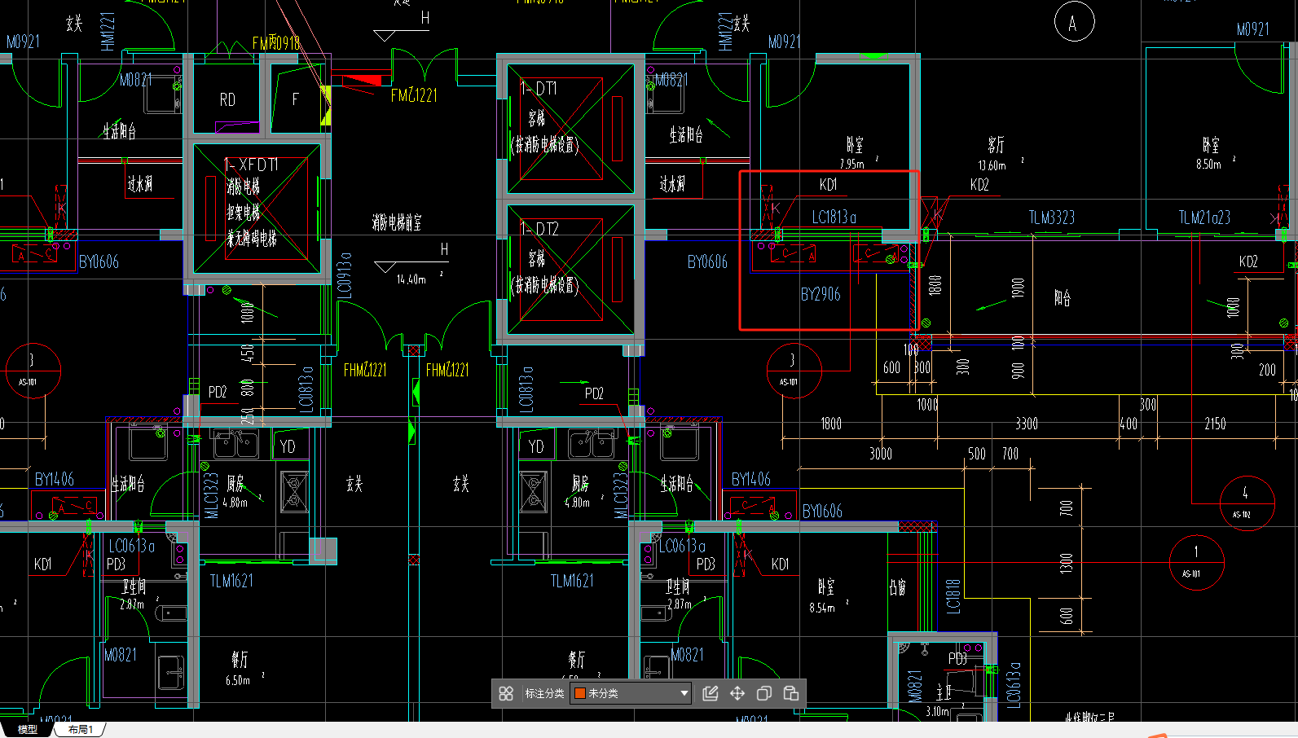Switch to the 布局1 layout tab

(80, 730)
